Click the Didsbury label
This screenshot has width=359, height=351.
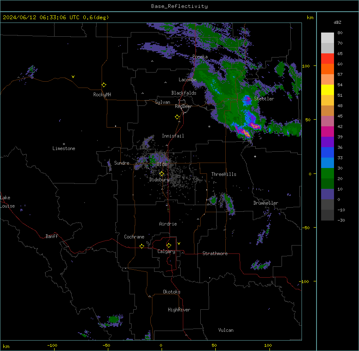(160, 180)
